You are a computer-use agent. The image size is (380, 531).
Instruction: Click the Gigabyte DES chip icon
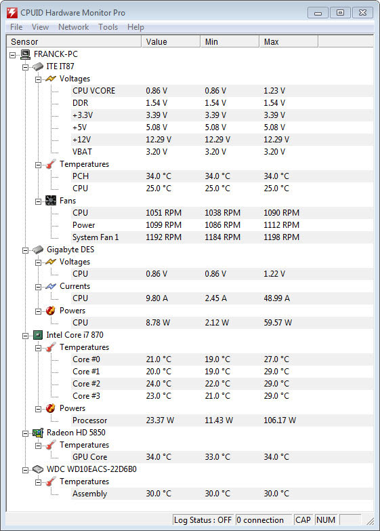(x=38, y=250)
